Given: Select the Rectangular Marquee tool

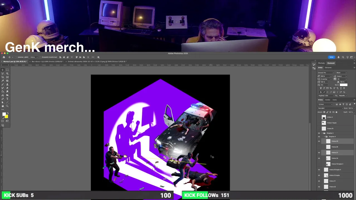Looking at the screenshot, I should 7,70.
